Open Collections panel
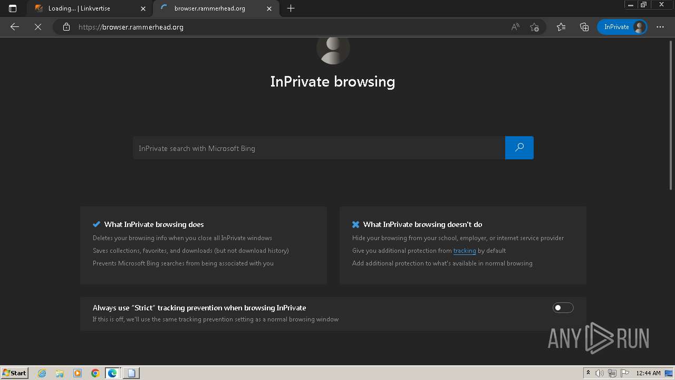This screenshot has height=380, width=675. pos(584,27)
